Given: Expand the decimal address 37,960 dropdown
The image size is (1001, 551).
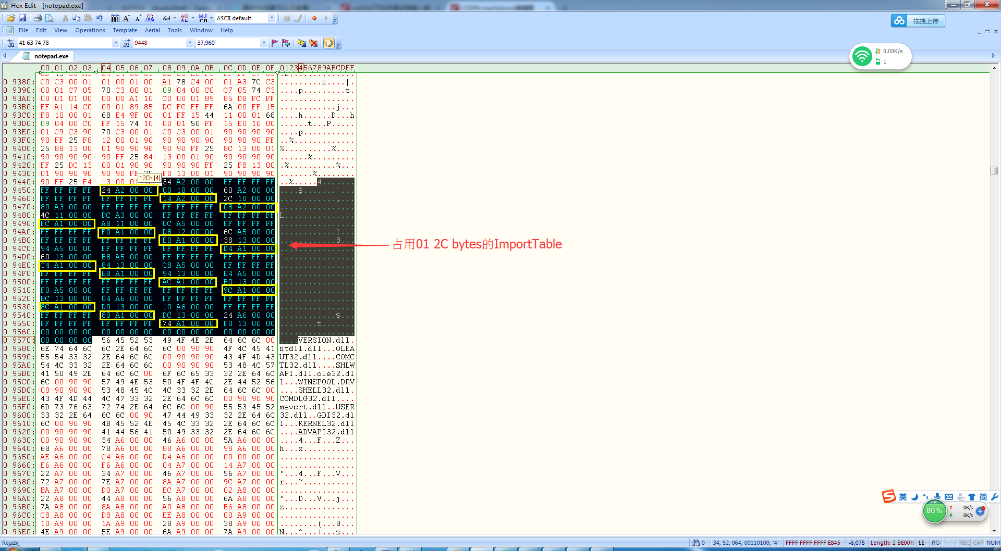Looking at the screenshot, I should [264, 43].
